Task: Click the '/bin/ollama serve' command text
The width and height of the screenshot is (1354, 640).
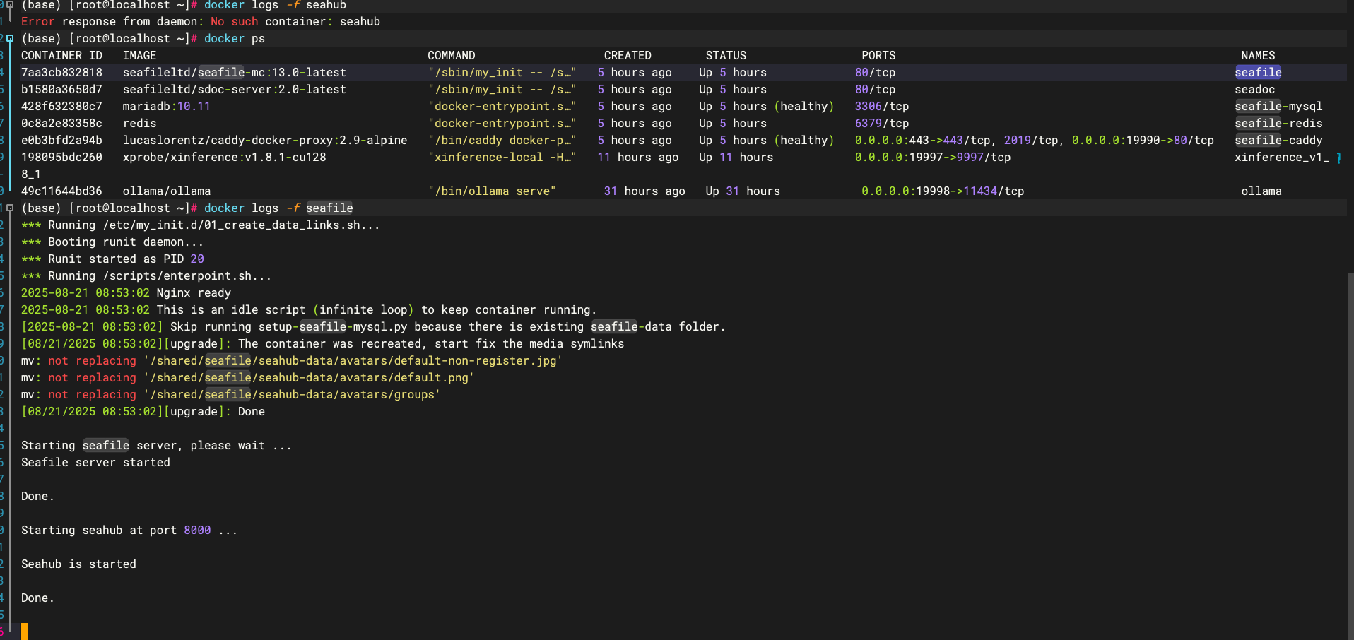Action: pyautogui.click(x=492, y=191)
